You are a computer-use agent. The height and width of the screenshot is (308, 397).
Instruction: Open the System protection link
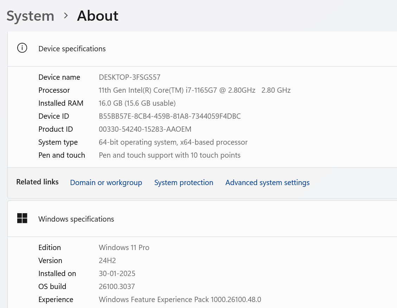(x=184, y=183)
